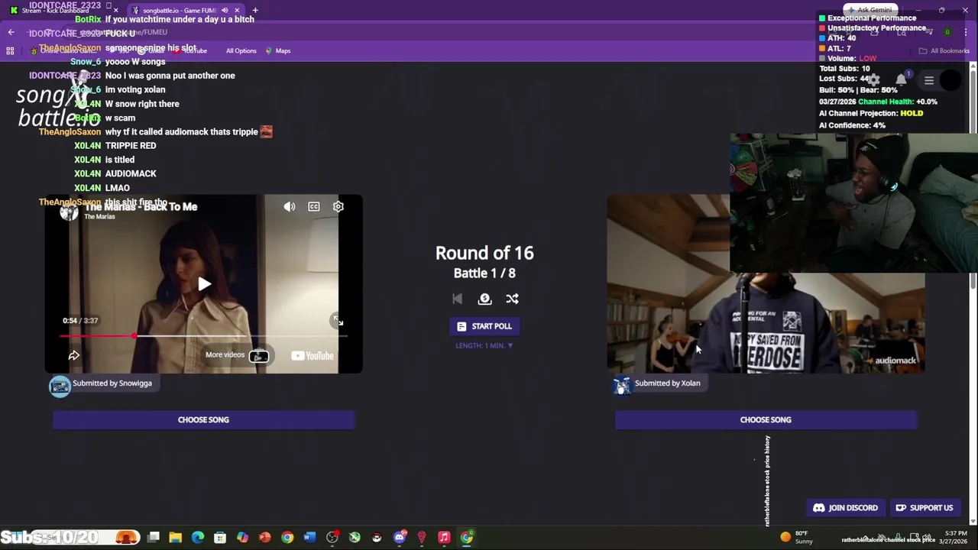The height and width of the screenshot is (550, 978).
Task: Click the Submitted by Snowigga label
Action: (112, 383)
